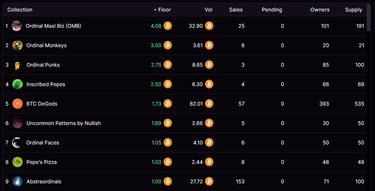Toggle the Floor column sort arrow
The image size is (375, 191).
155,10
